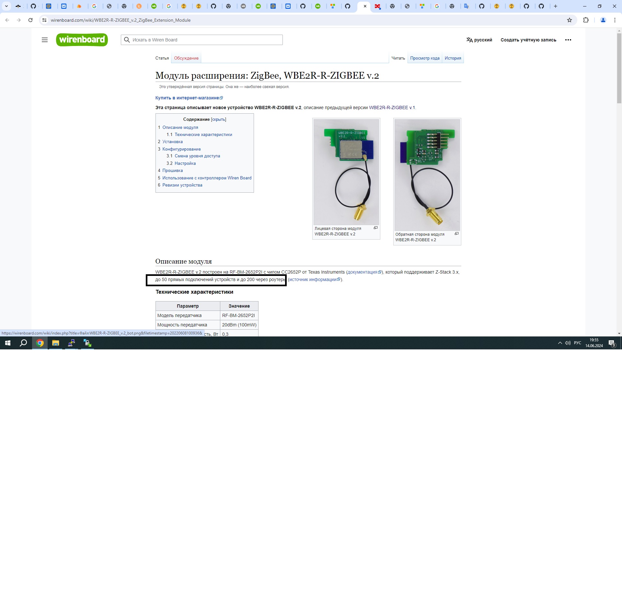This screenshot has width=622, height=612.
Task: Open the WBE2R-R-ZIGBEE v.1 link
Action: pos(392,108)
